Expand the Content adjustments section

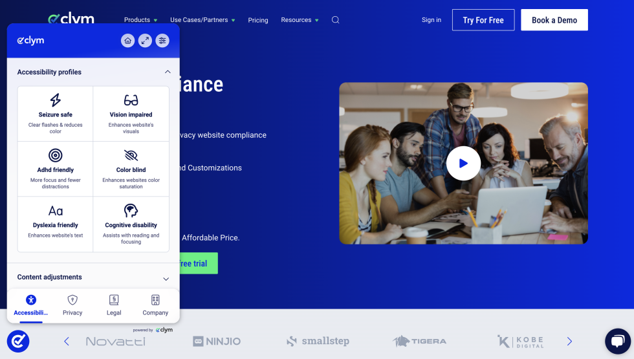166,278
